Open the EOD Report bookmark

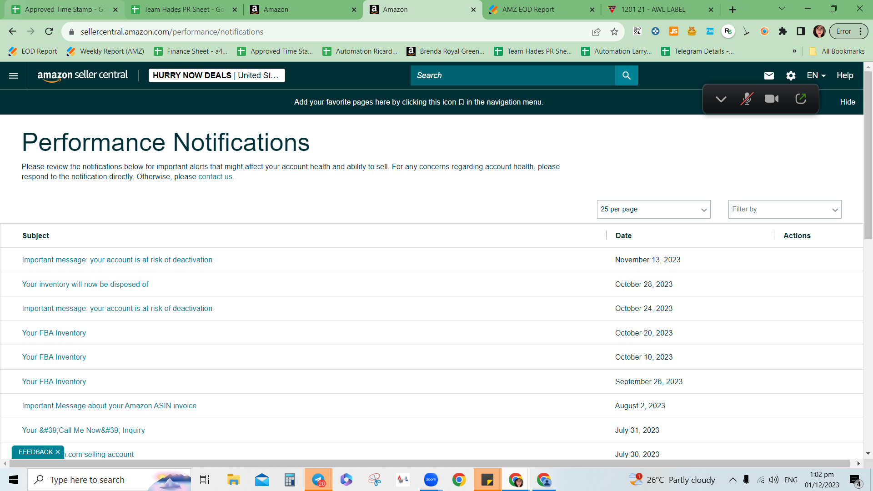(33, 51)
